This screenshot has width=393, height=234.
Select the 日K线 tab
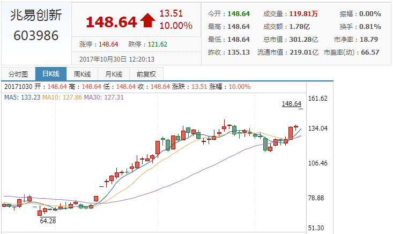point(50,74)
